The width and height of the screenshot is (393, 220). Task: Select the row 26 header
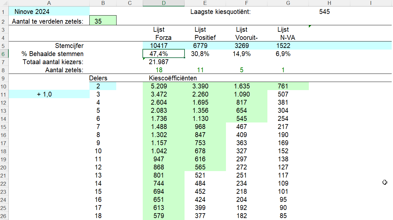click(3, 216)
